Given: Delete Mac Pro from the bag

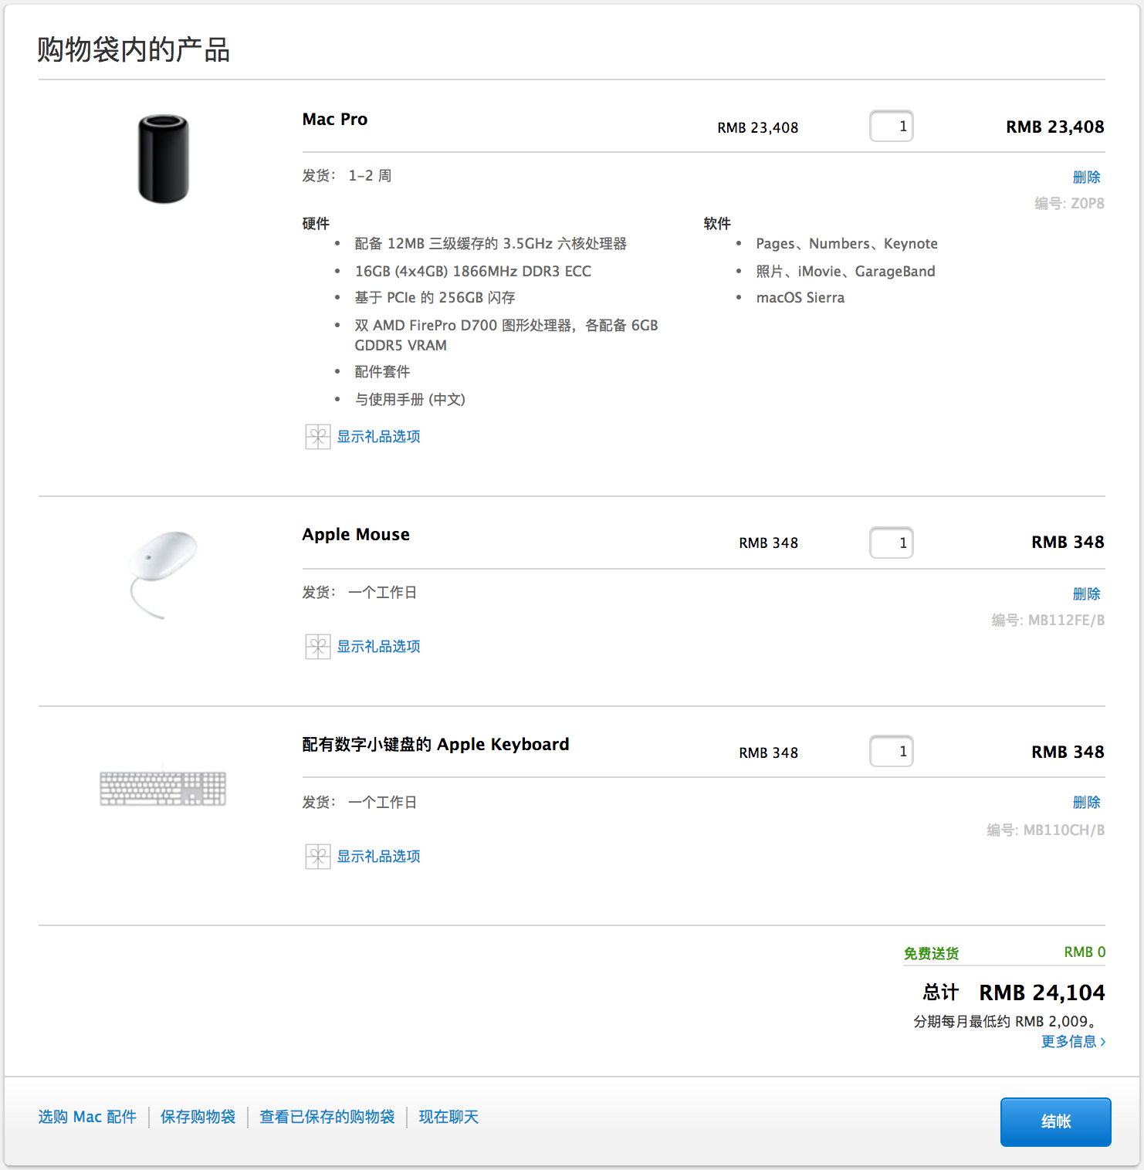Looking at the screenshot, I should point(1086,178).
